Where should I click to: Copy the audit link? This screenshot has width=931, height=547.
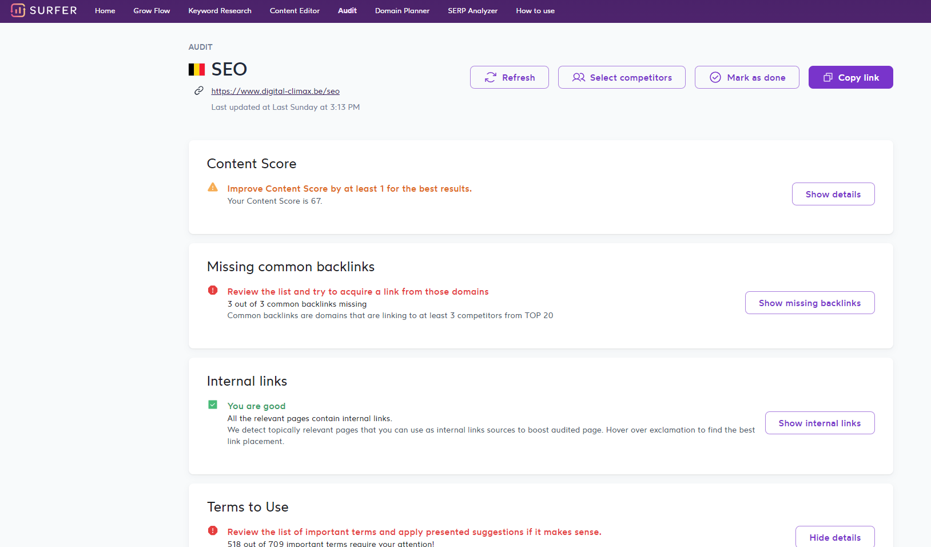851,77
